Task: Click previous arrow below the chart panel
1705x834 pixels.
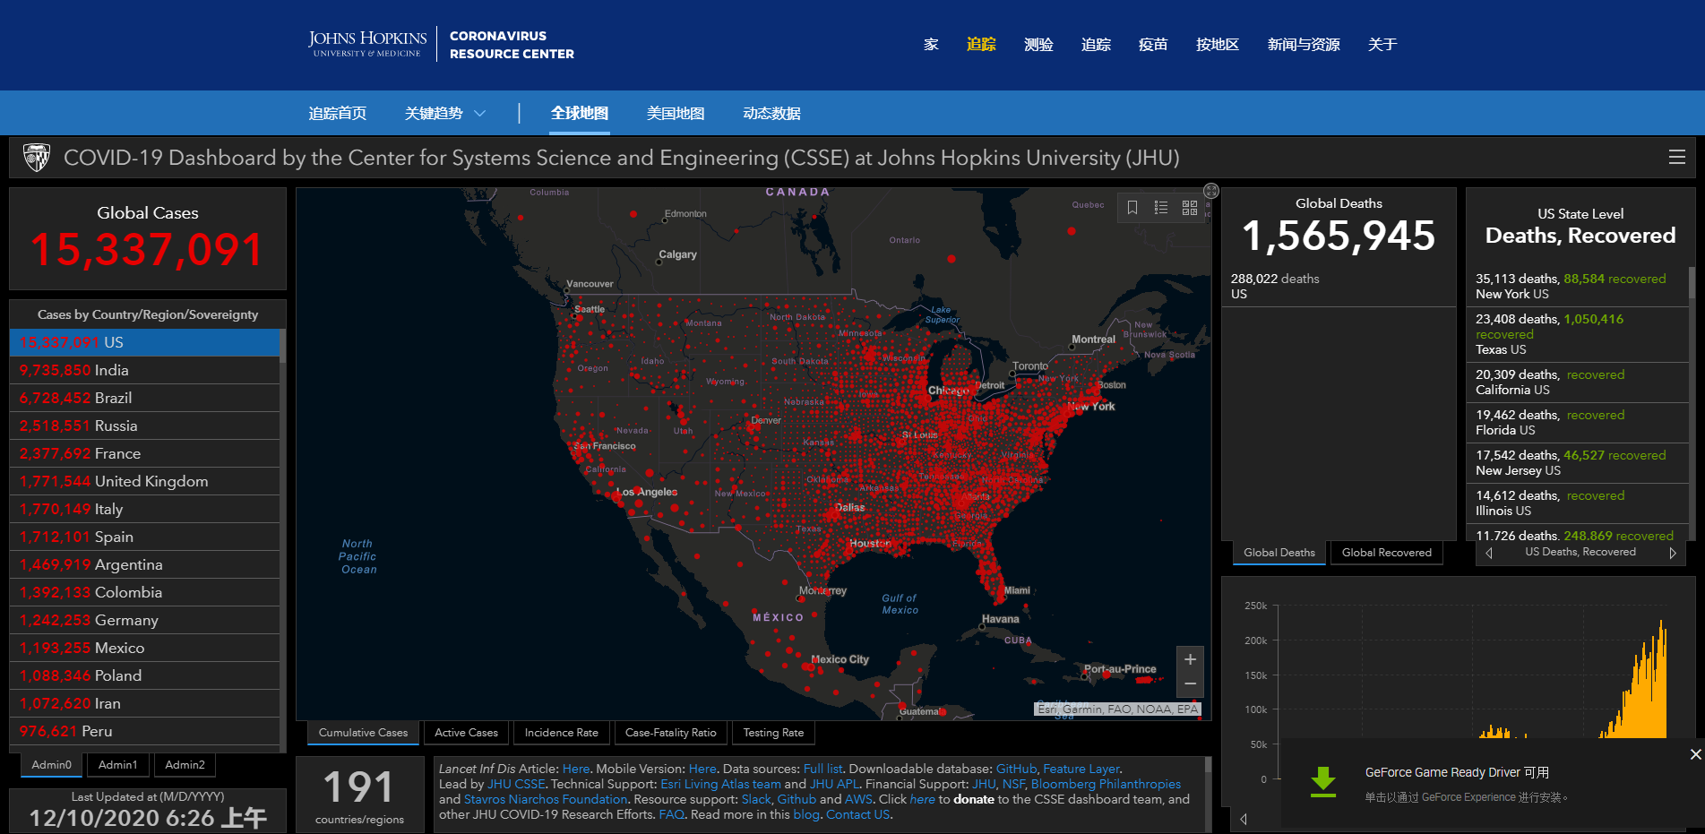Action: (x=1244, y=819)
